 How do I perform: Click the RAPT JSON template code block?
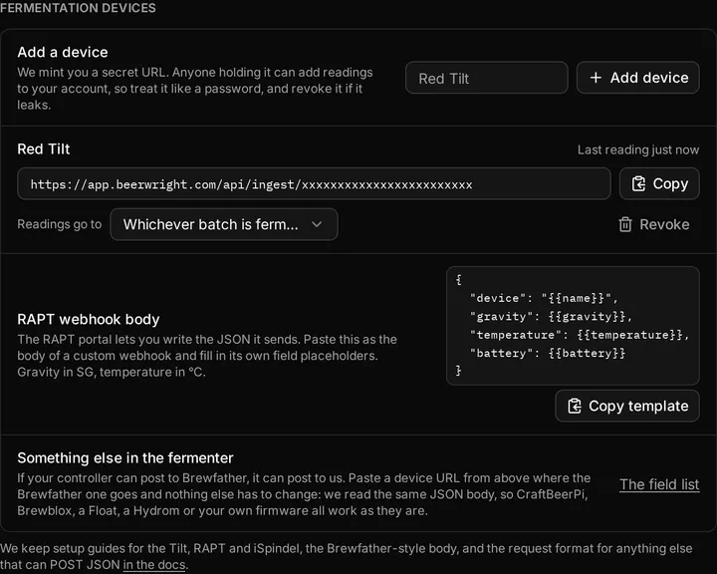[573, 326]
